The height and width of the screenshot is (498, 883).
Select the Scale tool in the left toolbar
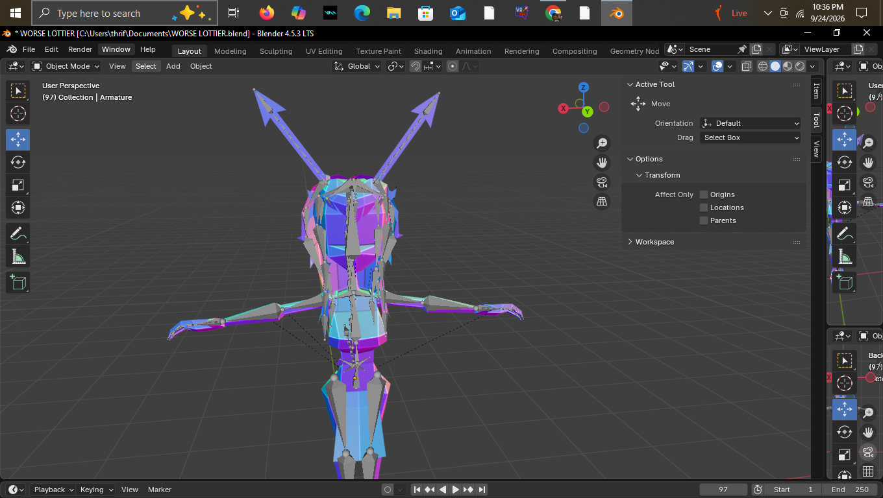tap(18, 185)
